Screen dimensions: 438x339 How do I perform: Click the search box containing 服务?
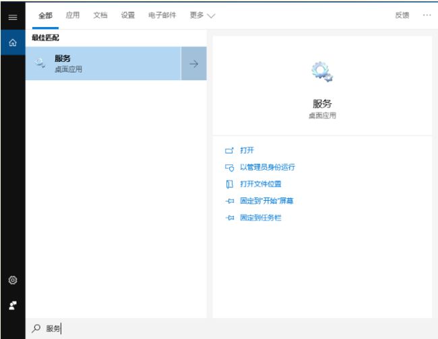pyautogui.click(x=232, y=328)
